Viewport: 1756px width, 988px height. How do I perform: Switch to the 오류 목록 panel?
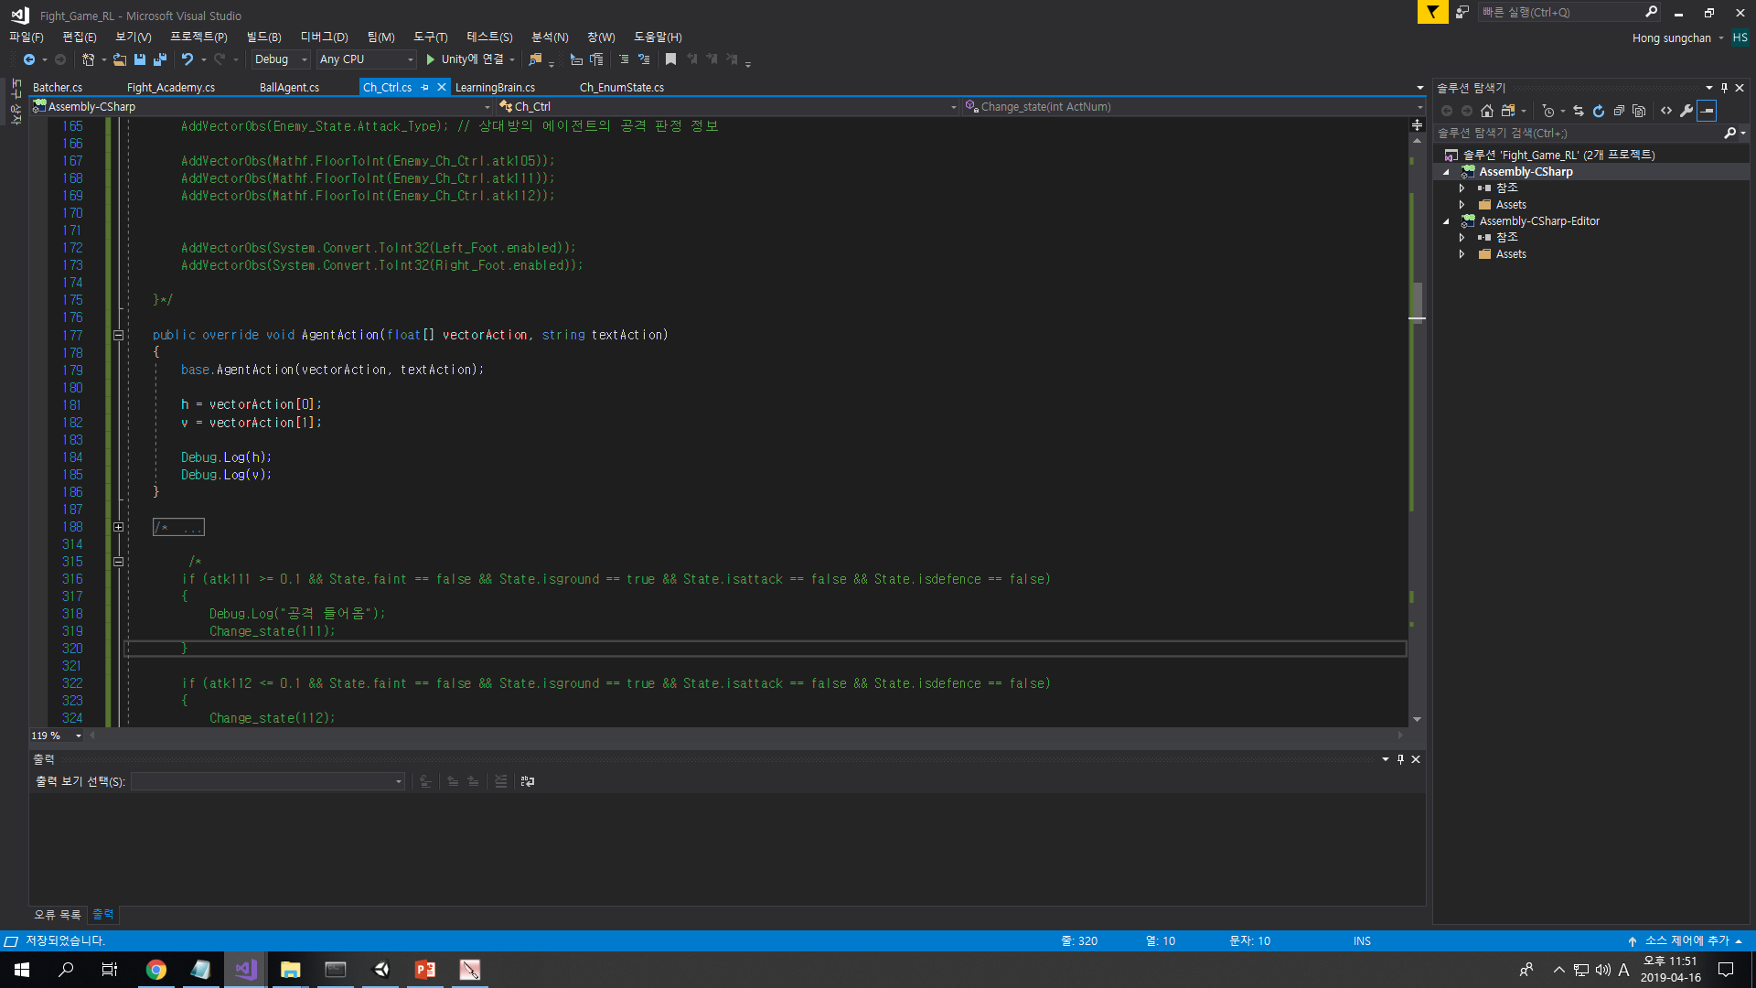pos(56,914)
